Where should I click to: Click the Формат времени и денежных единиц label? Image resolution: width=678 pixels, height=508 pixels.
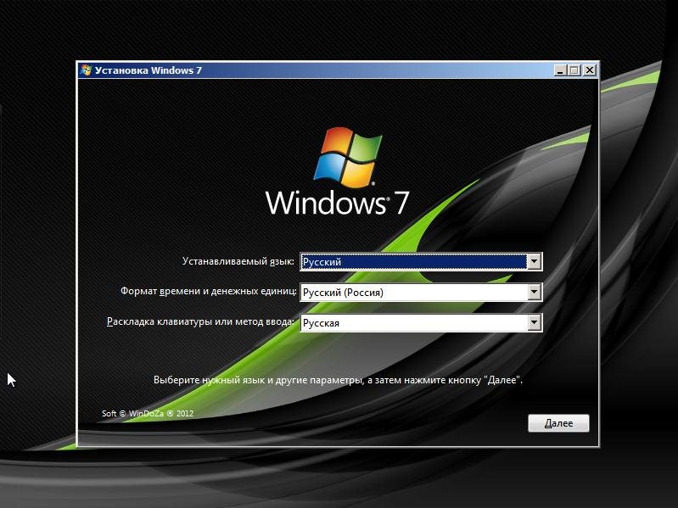click(208, 293)
